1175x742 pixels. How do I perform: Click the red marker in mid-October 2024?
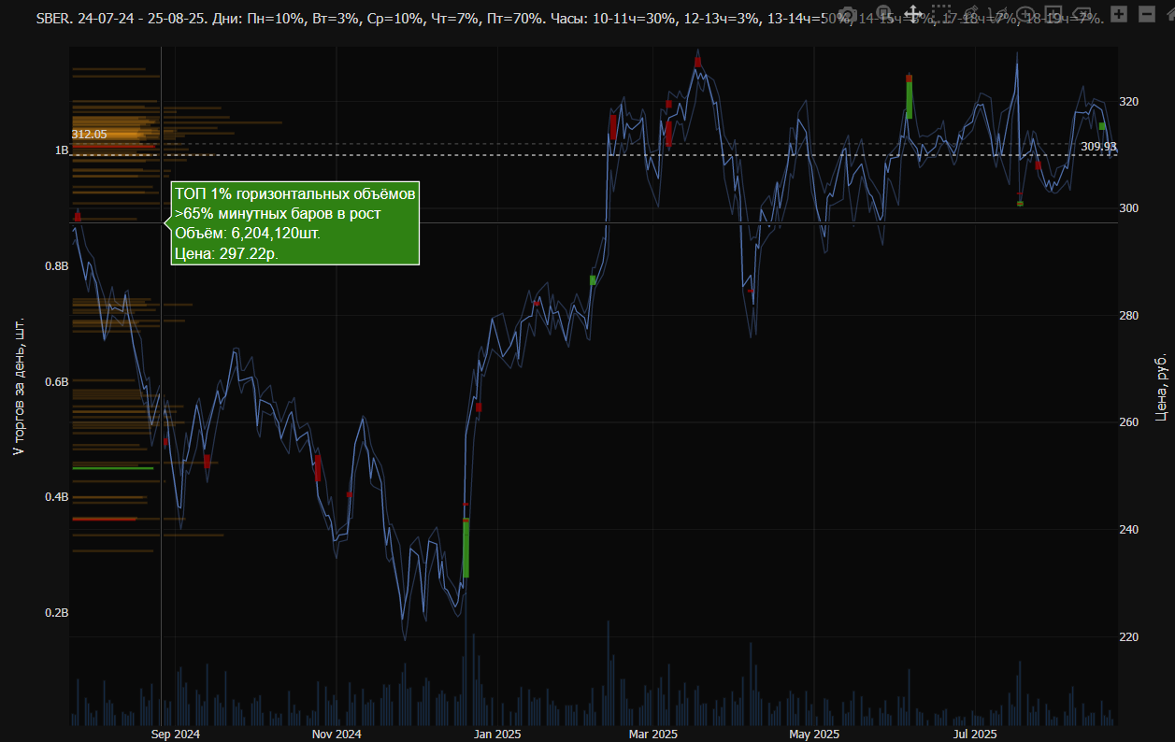point(318,468)
